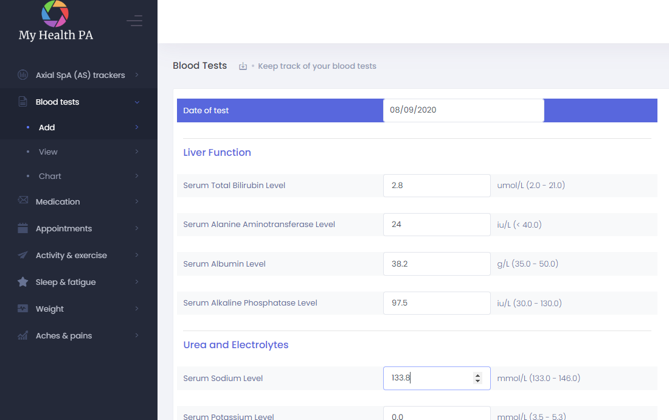Click the 'umol/L (2.0 - 21.0)' range text

(531, 185)
